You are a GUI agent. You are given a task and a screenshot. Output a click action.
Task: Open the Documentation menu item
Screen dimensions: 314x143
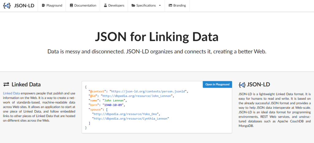click(x=83, y=5)
